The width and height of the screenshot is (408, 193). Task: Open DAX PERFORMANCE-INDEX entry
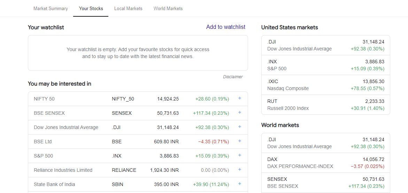tap(325, 163)
